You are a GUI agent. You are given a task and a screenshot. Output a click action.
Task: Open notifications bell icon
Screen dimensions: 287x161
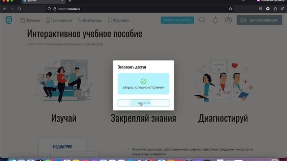click(x=215, y=20)
